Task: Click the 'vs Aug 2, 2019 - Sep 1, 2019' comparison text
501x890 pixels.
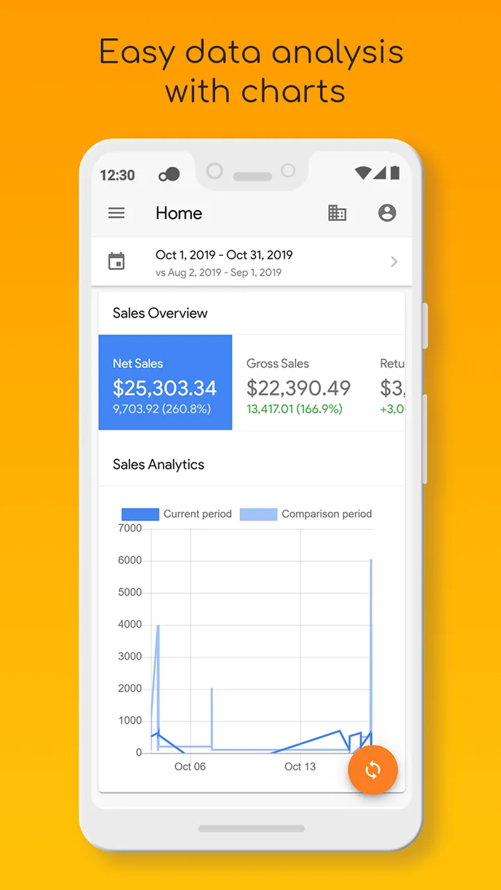Action: (218, 273)
